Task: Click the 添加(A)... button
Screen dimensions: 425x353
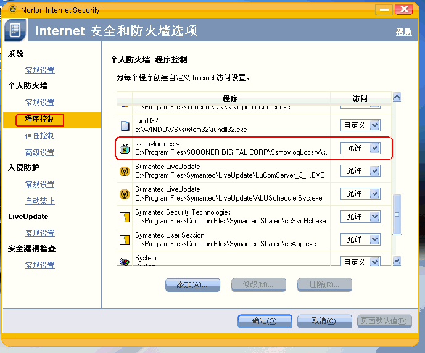Action: 192,284
